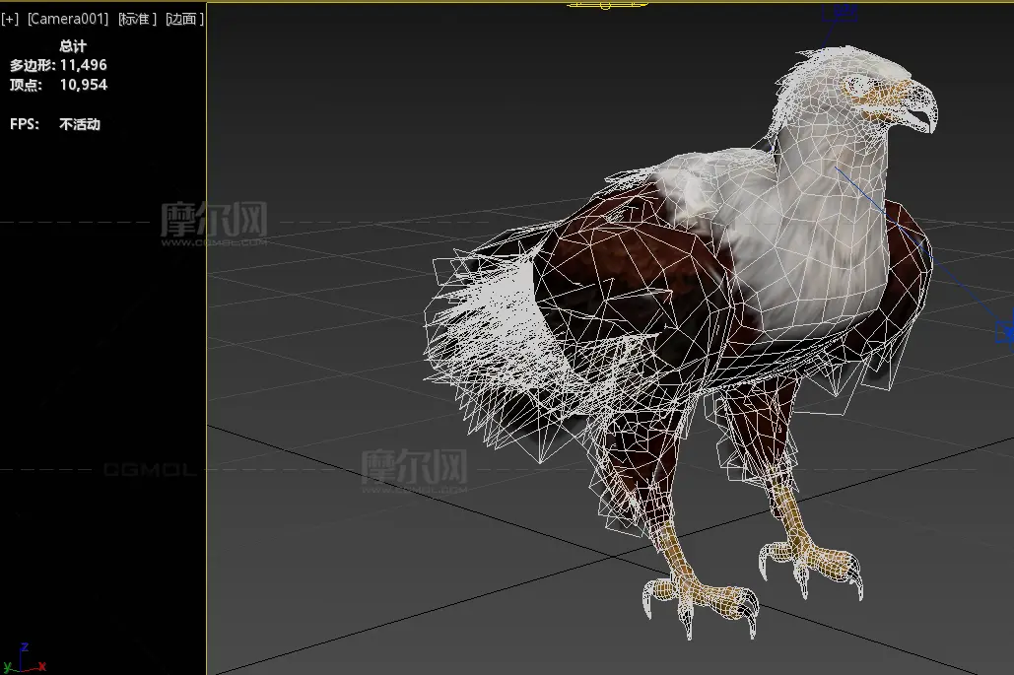The height and width of the screenshot is (675, 1014).
Task: Open the [+] viewport general menu
Action: [x=10, y=19]
